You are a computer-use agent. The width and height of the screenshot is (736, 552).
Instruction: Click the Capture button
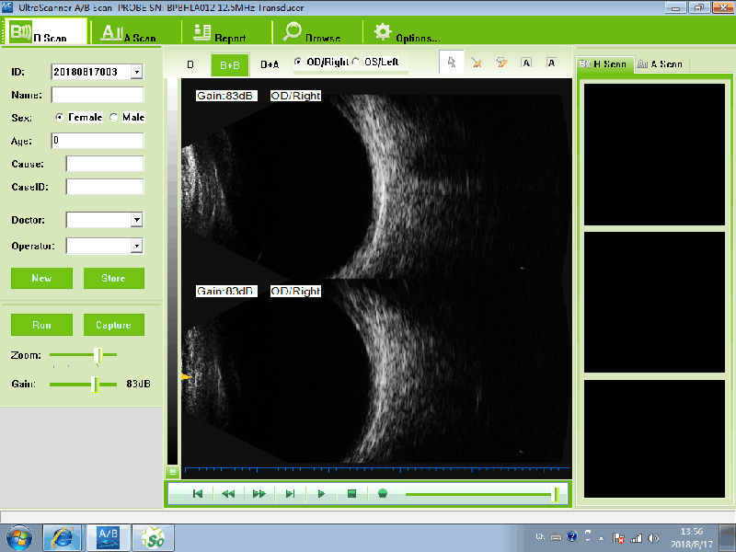114,325
